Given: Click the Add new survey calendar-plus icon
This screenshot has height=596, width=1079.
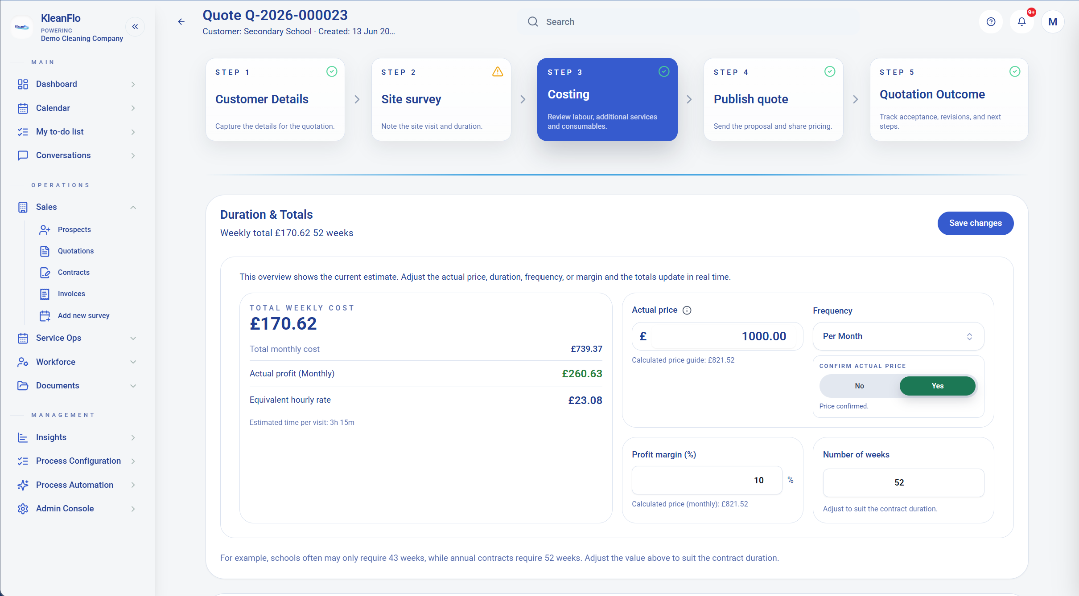Looking at the screenshot, I should tap(45, 316).
